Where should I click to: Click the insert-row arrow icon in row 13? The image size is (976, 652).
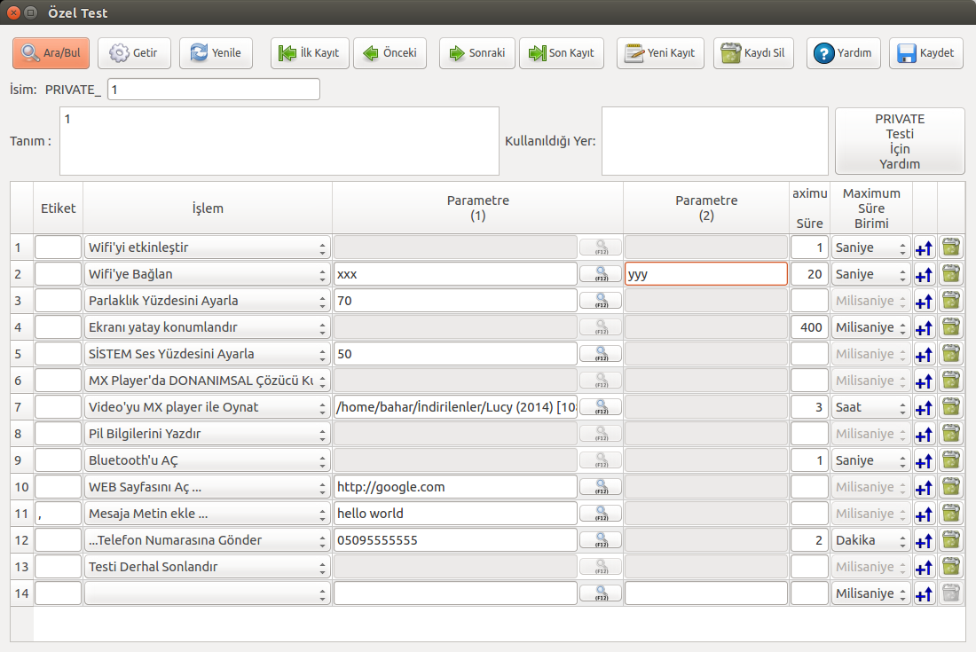[x=925, y=568]
